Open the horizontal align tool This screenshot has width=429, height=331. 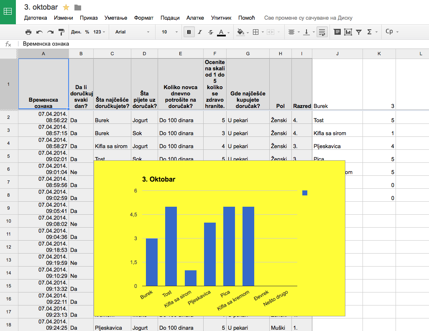tap(291, 32)
